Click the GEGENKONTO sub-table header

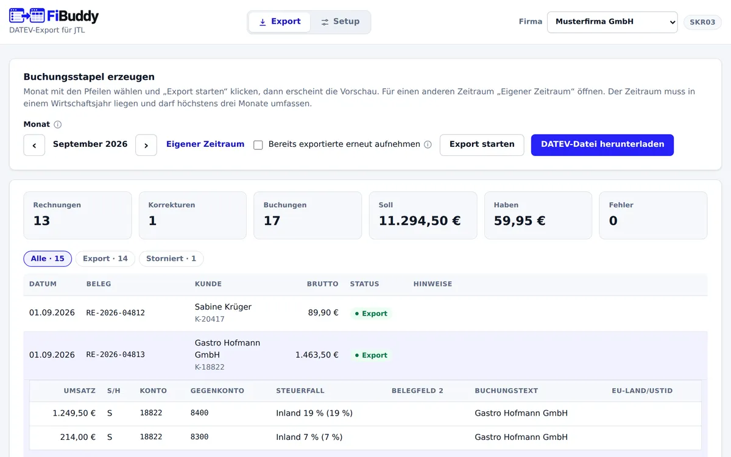[217, 391]
